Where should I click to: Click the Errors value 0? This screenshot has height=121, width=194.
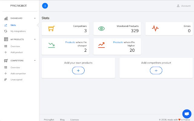point(189,31)
